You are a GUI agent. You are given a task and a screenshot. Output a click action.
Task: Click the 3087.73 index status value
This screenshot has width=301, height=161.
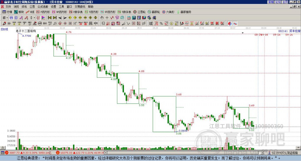tap(14, 153)
